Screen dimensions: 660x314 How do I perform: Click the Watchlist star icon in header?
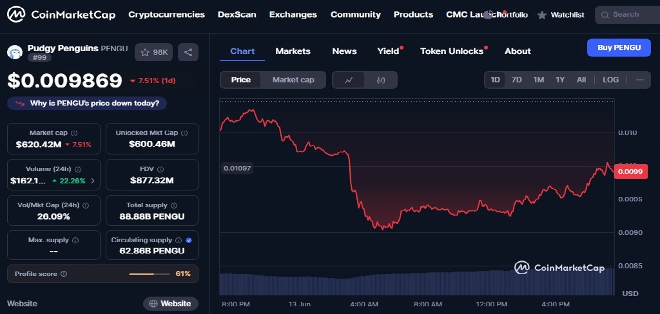(x=542, y=15)
